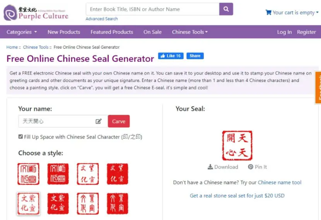Select the first outlined seal-script style
Image resolution: width=321 pixels, height=220 pixels.
28,174
